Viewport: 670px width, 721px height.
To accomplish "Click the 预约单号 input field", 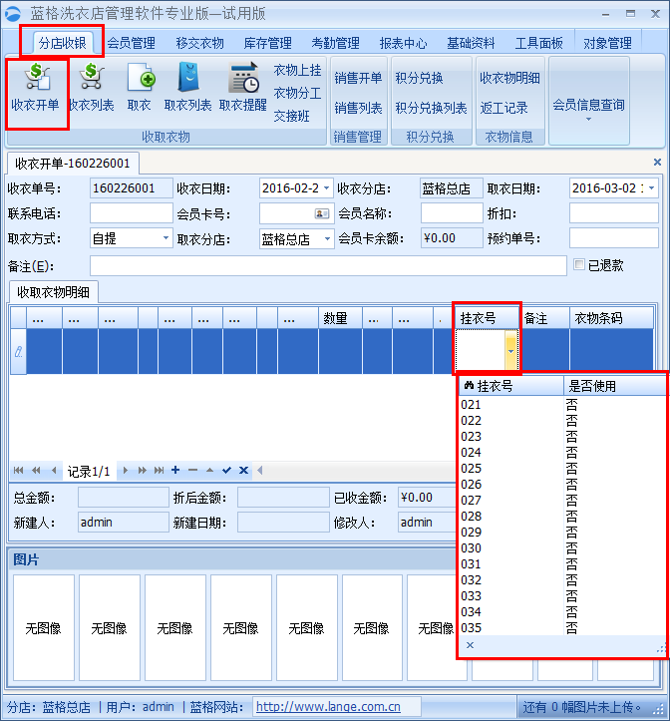I will (x=614, y=238).
